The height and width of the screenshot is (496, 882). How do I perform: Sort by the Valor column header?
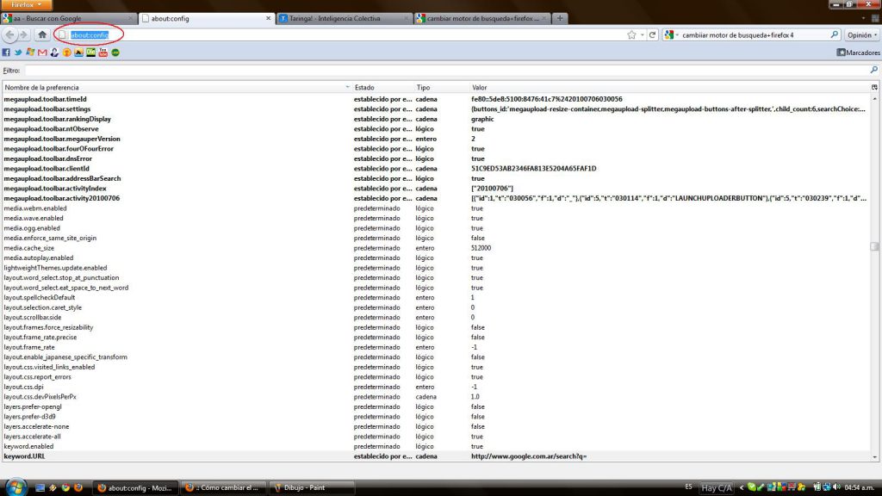(479, 88)
